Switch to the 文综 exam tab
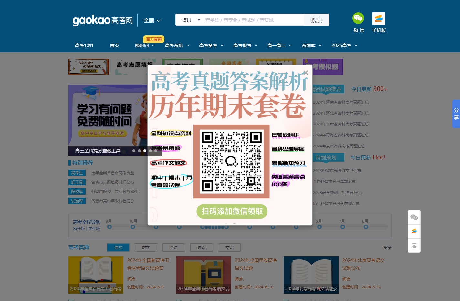This screenshot has height=301, width=460. point(229,247)
